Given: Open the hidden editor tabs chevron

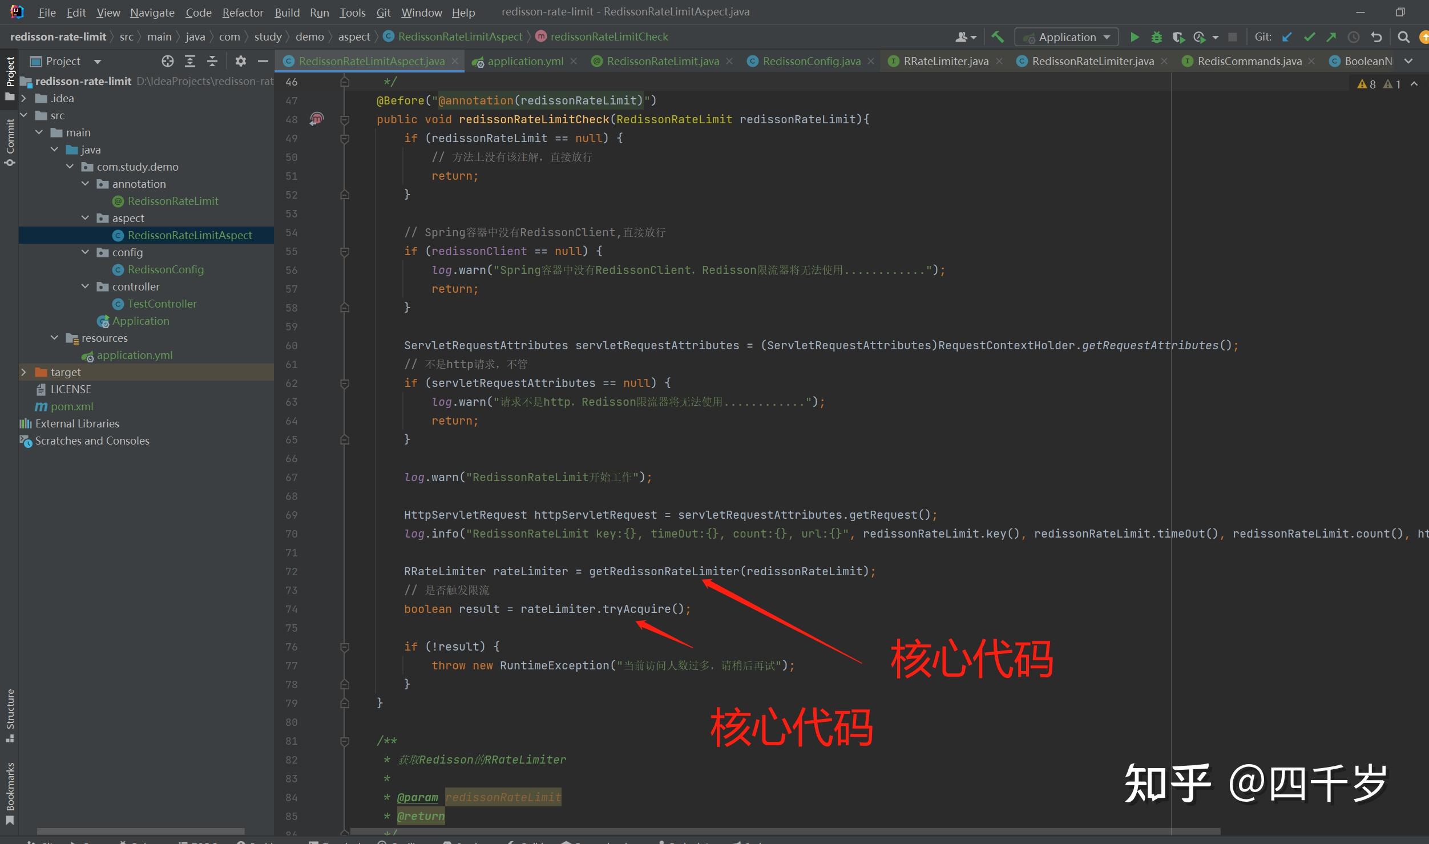Looking at the screenshot, I should pos(1408,61).
